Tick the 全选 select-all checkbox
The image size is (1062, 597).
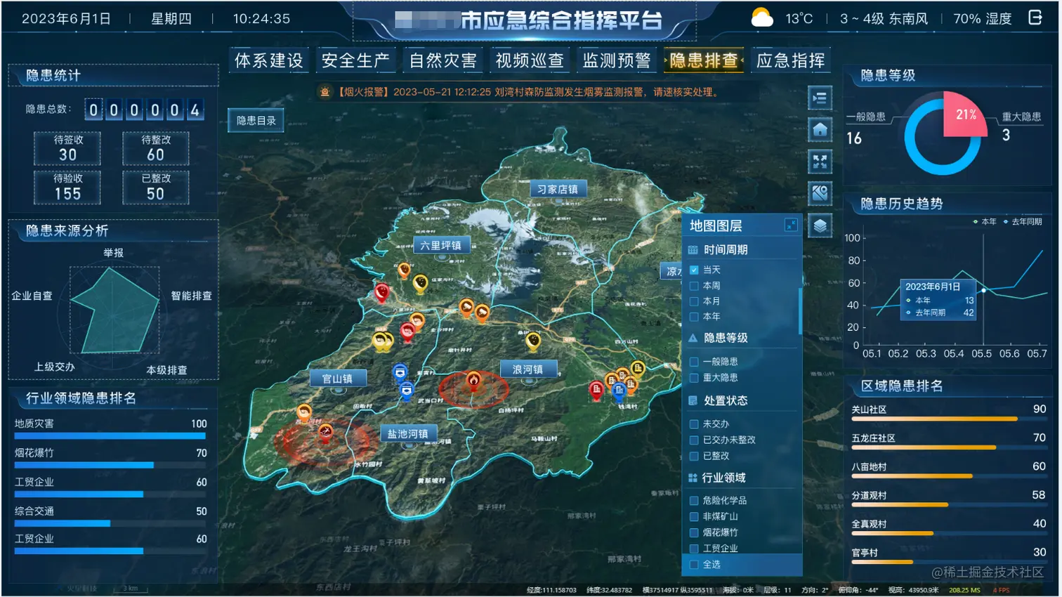point(694,565)
